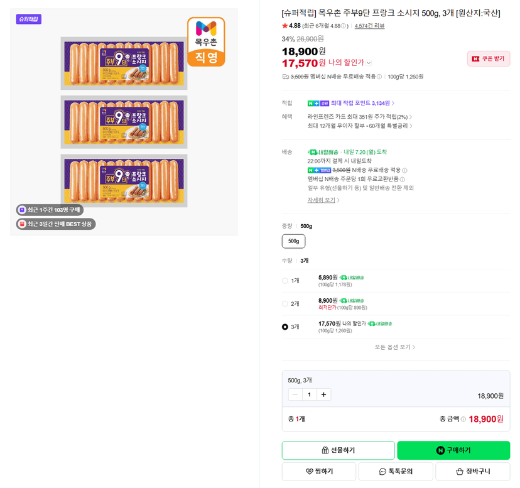Viewport: 520px width, 488px height.
Task: Click the 구매하기 green button
Action: (x=453, y=450)
